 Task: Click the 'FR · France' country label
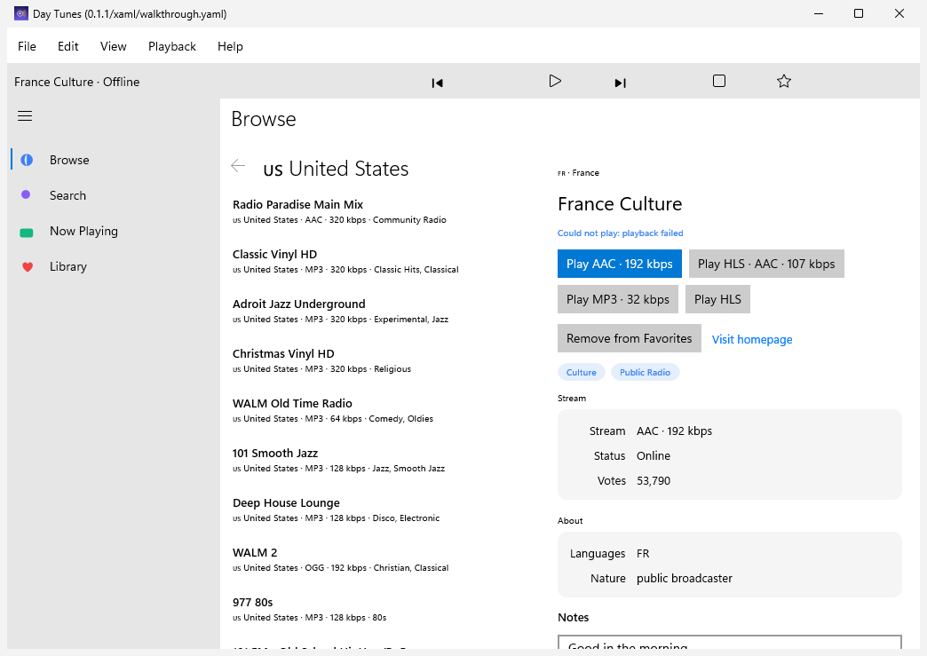click(x=578, y=172)
